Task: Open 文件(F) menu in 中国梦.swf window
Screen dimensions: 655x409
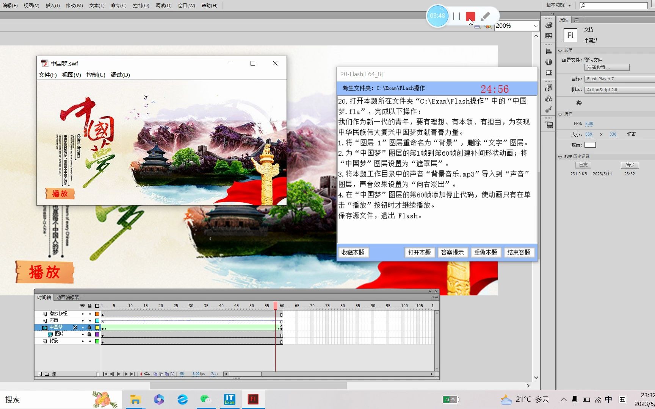Action: (47, 75)
